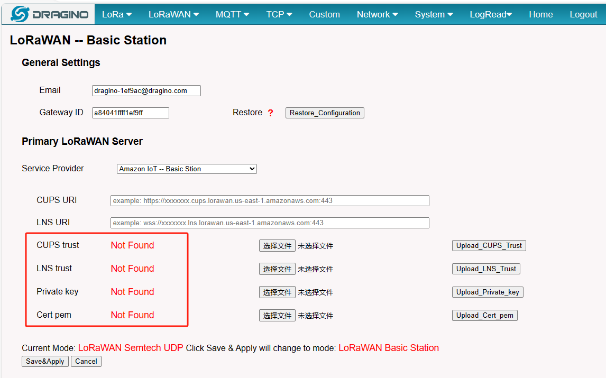Click the 'Not Found' status beside LNS trust
Screen dimensions: 606x378
(132, 268)
